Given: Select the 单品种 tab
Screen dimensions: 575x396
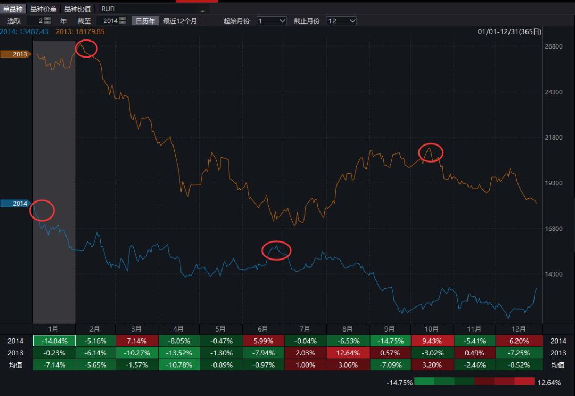Looking at the screenshot, I should pyautogui.click(x=13, y=9).
